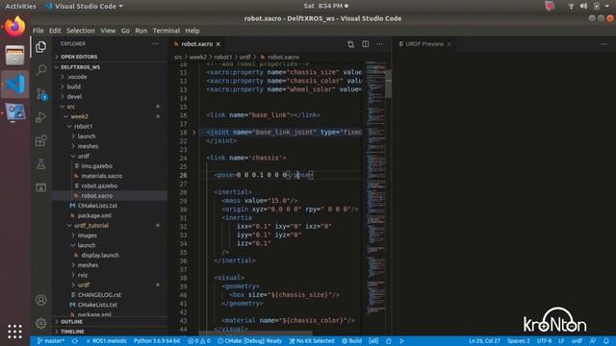The image size is (616, 346).
Task: Open the Explorer view in activity bar
Action: coord(40,47)
